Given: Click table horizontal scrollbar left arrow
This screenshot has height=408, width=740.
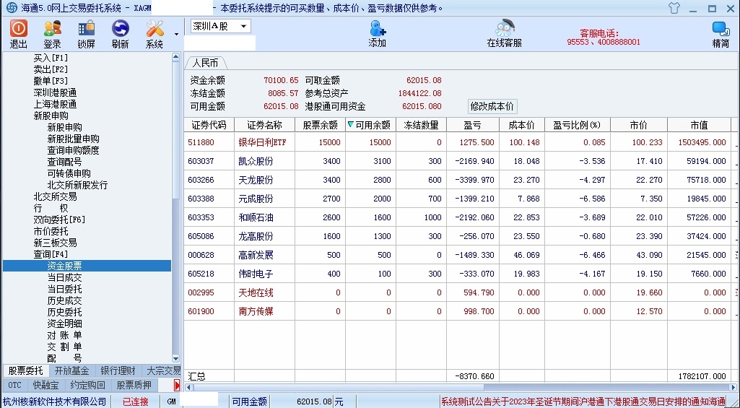Looking at the screenshot, I should click(188, 388).
